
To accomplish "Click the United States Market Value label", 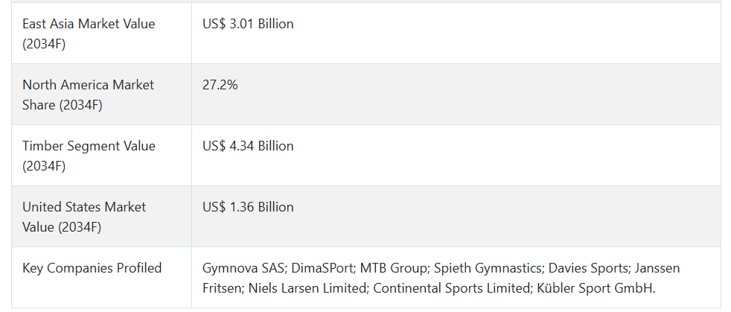I will pos(84,217).
